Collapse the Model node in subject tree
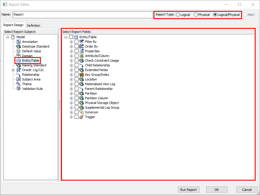260x195 pixels. pyautogui.click(x=7, y=37)
